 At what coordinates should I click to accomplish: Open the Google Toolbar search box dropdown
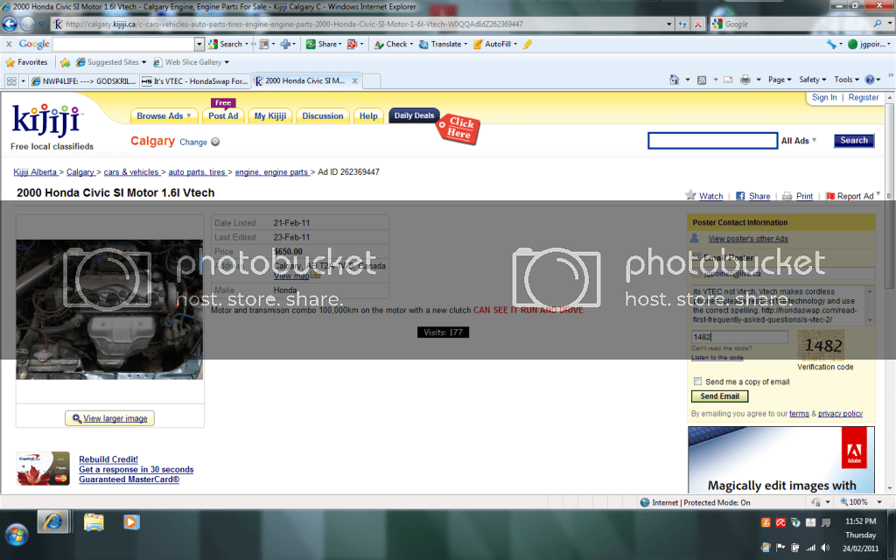click(199, 44)
